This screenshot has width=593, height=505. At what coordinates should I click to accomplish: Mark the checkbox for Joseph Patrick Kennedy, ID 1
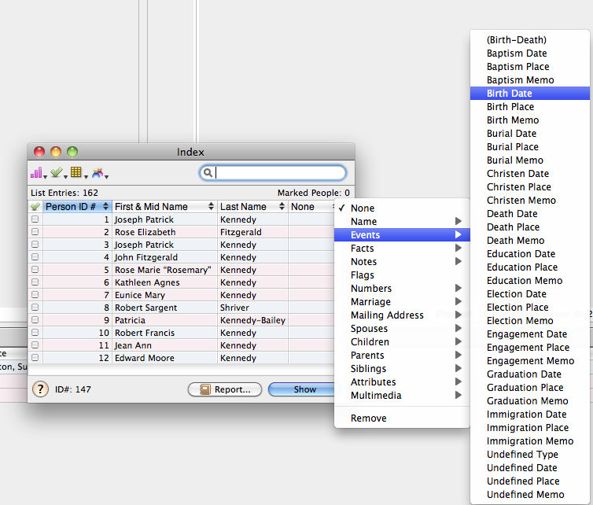click(x=35, y=220)
